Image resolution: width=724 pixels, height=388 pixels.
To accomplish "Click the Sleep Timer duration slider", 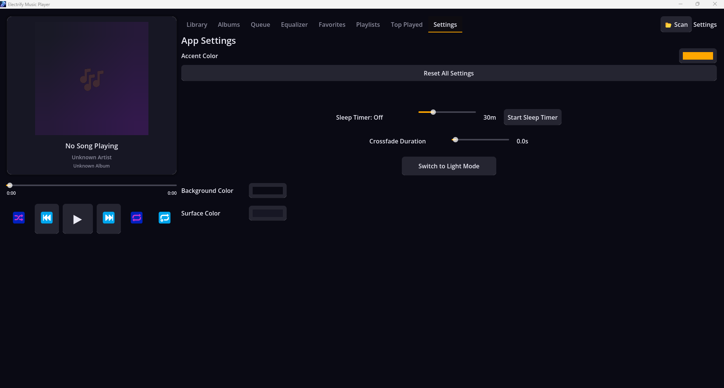I will coord(447,112).
